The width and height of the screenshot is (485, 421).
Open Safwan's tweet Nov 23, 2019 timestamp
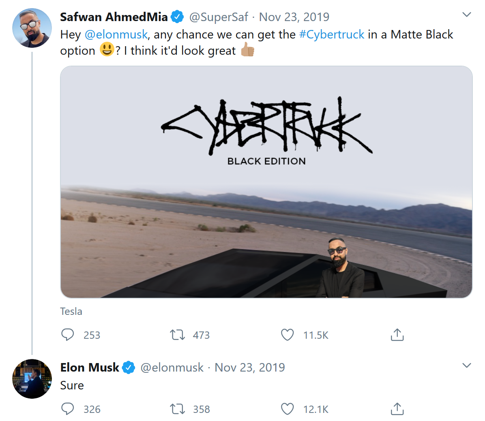(294, 17)
